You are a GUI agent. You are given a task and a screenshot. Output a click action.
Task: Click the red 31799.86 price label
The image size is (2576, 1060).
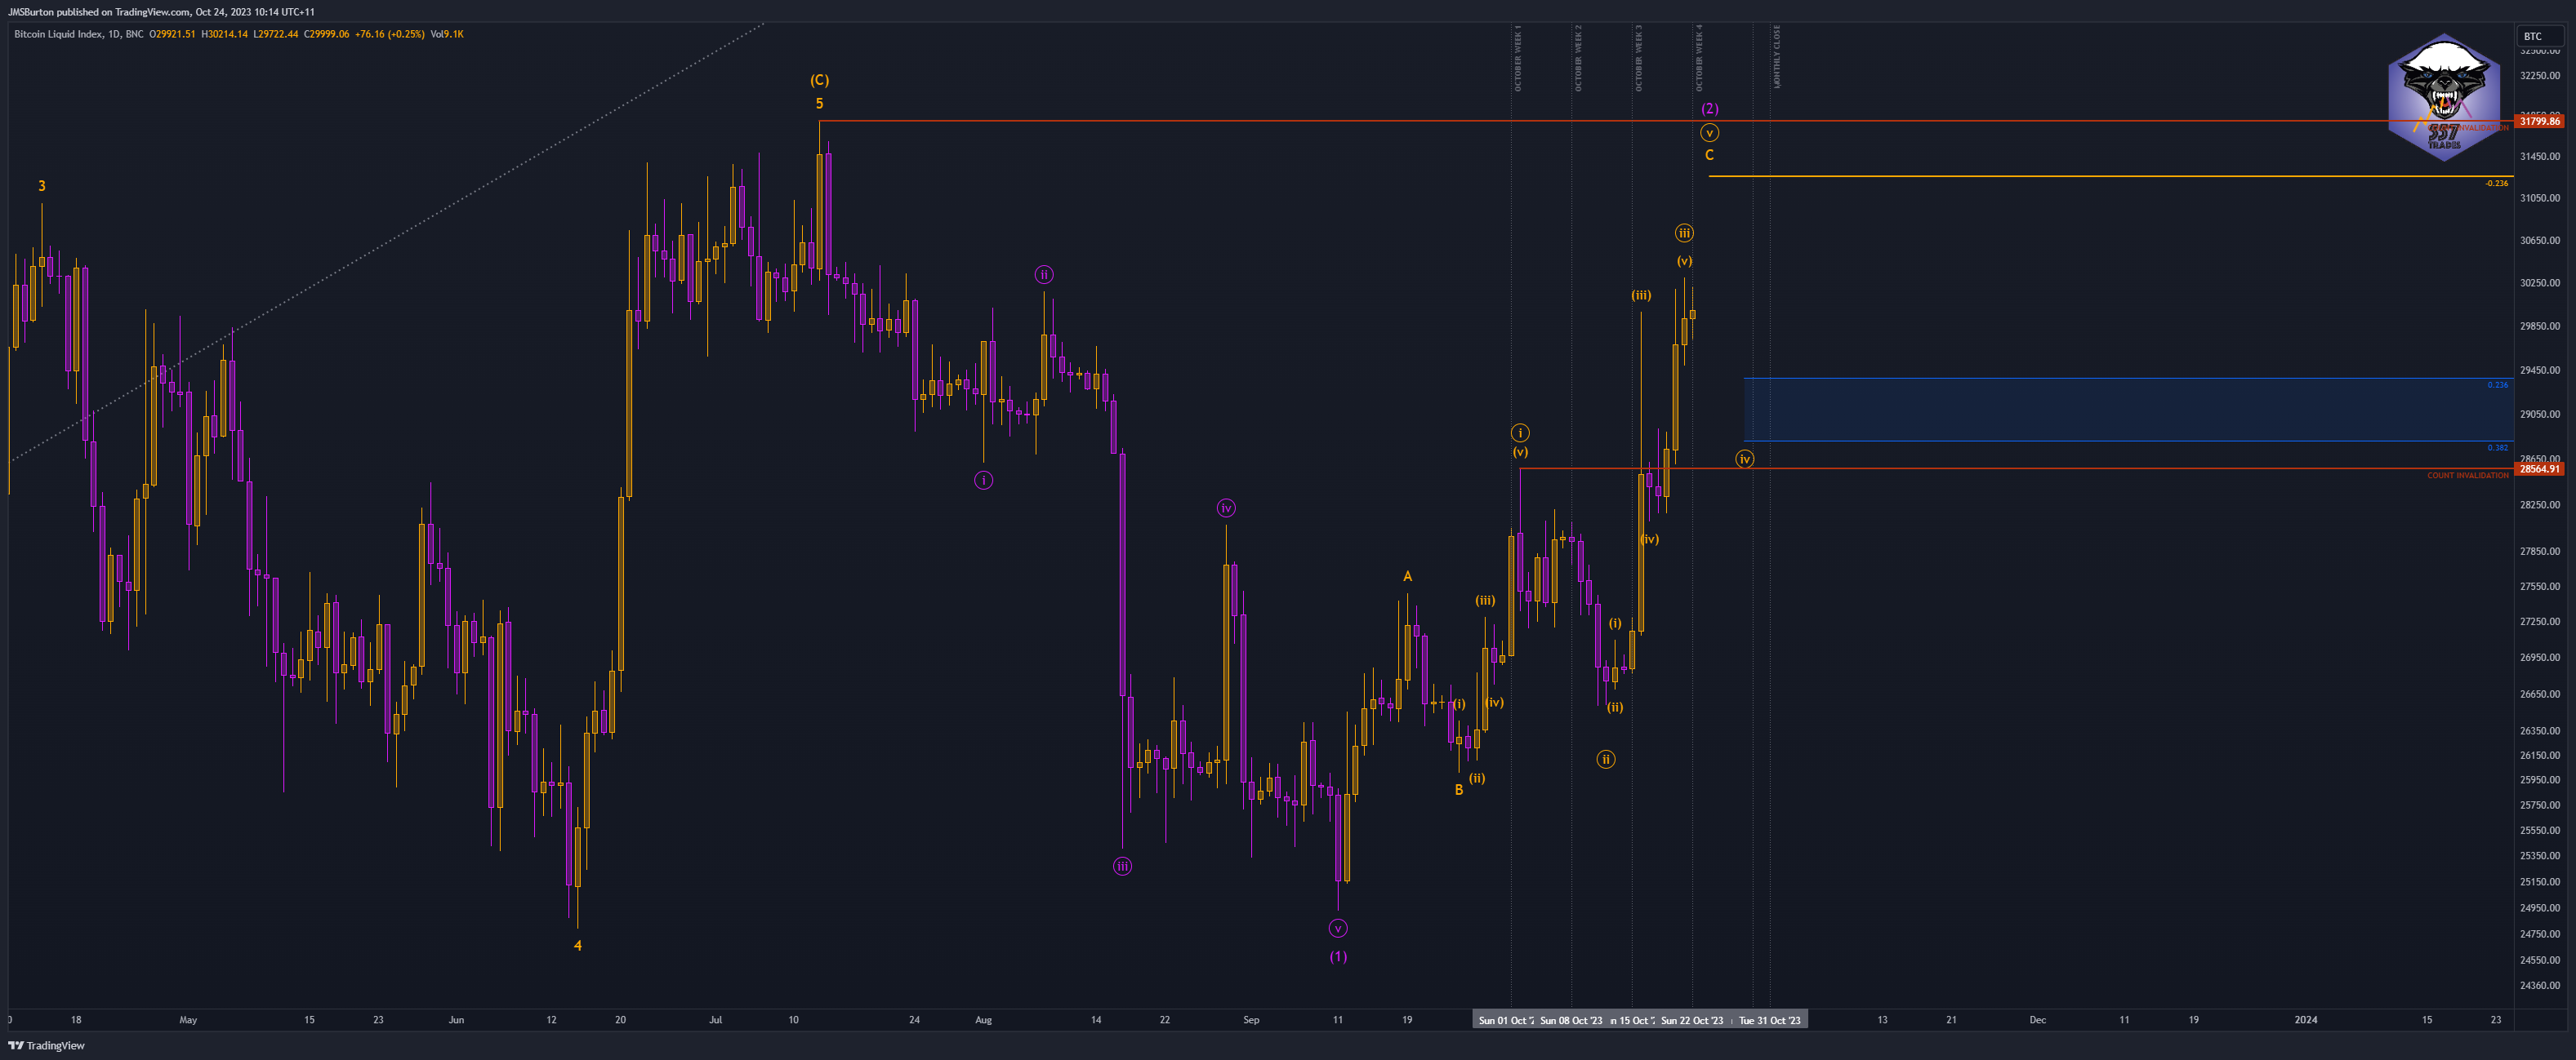(x=2540, y=121)
